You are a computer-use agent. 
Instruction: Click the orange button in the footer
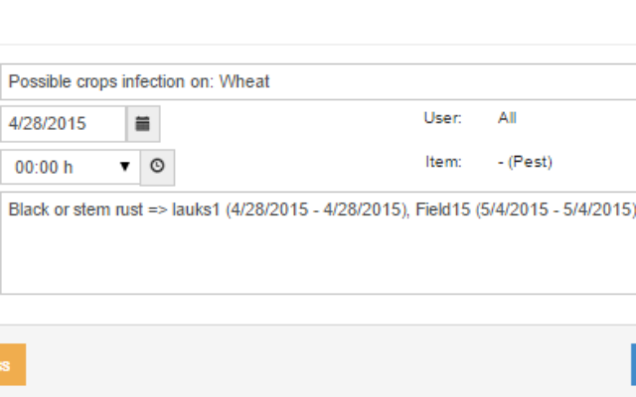[12, 364]
